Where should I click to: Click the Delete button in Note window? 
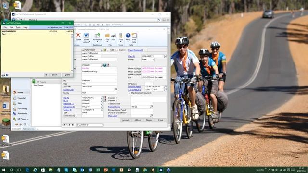[x=67, y=75]
